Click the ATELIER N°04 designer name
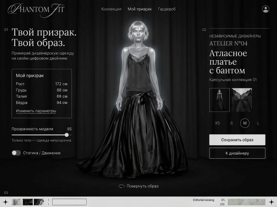This screenshot has height=207, width=277. tap(228, 43)
